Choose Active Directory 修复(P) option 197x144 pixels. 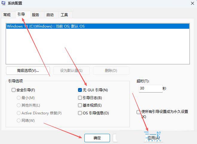point(19,113)
